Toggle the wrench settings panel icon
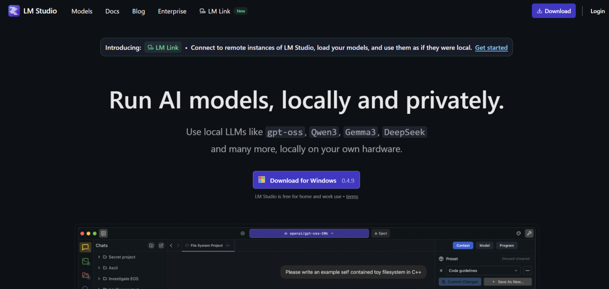609x289 pixels. pos(529,234)
